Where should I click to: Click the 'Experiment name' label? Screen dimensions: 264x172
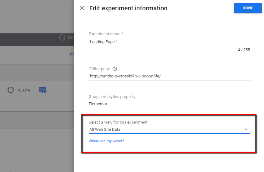[x=106, y=34]
